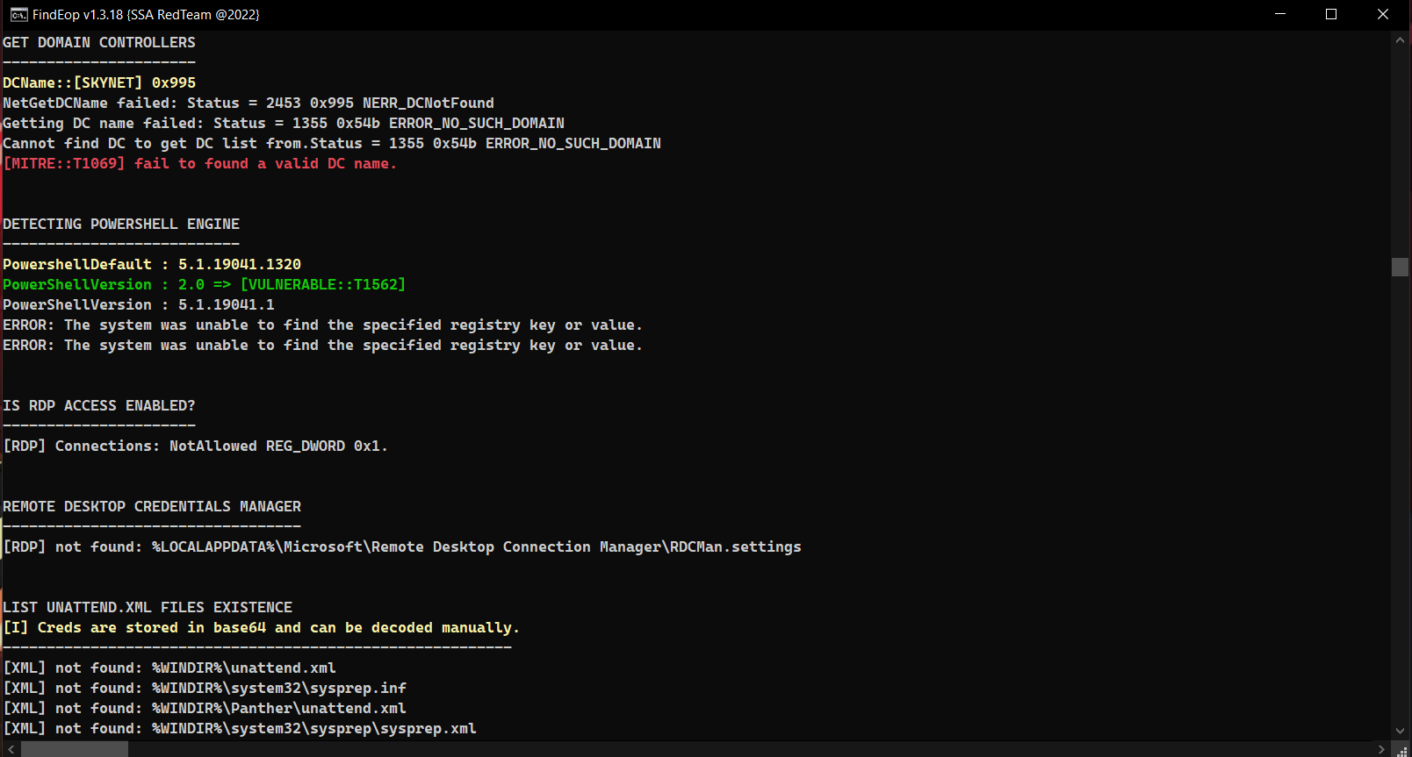Click the yellow DCName::[SKYNET] heading
The width and height of the screenshot is (1412, 757).
click(99, 82)
